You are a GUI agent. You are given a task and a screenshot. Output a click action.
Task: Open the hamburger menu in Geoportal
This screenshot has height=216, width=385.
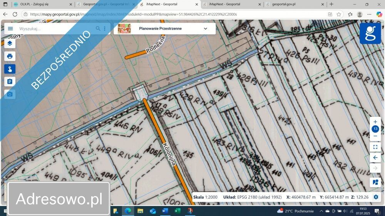10,29
